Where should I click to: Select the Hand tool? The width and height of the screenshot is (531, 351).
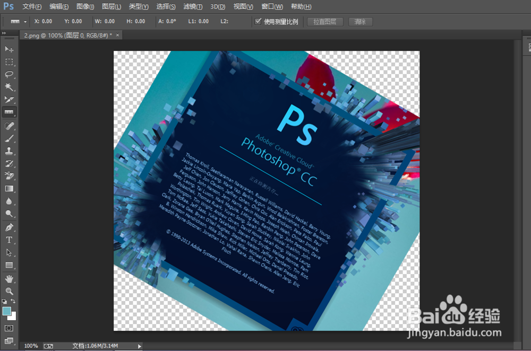pyautogui.click(x=9, y=279)
